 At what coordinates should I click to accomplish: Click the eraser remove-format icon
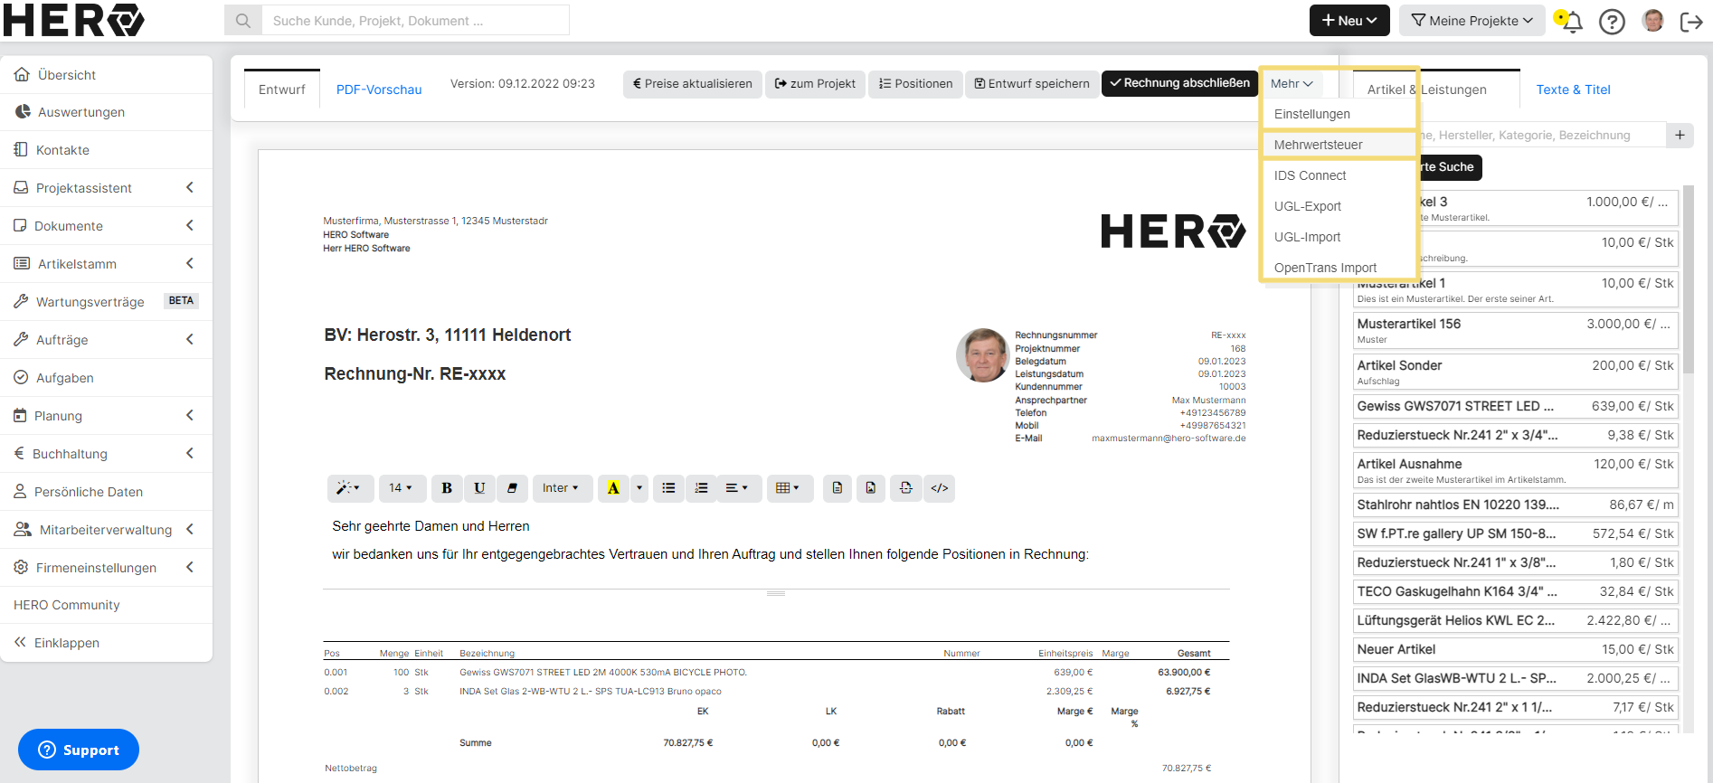pos(512,488)
